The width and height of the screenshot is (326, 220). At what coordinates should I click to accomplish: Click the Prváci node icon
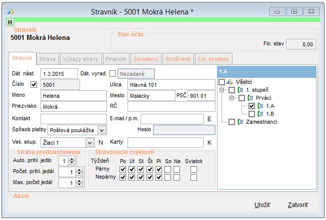click(250, 98)
